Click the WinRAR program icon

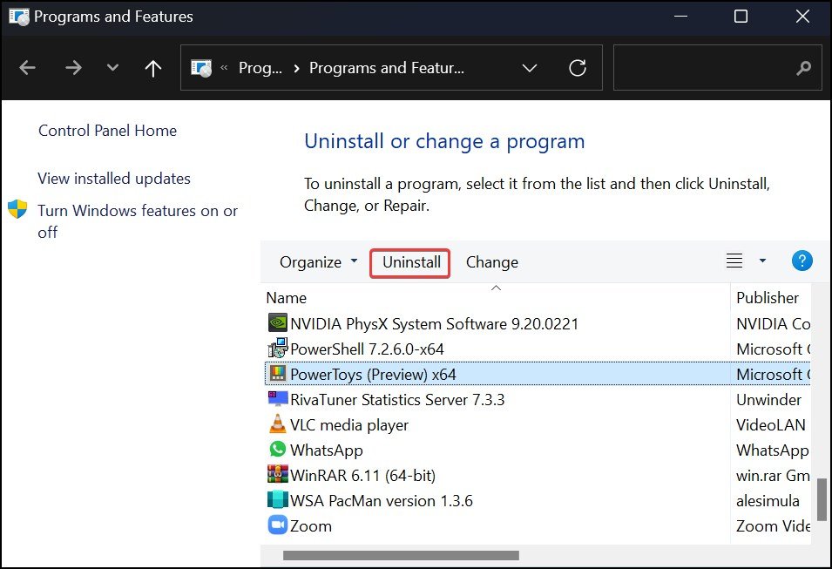[277, 476]
